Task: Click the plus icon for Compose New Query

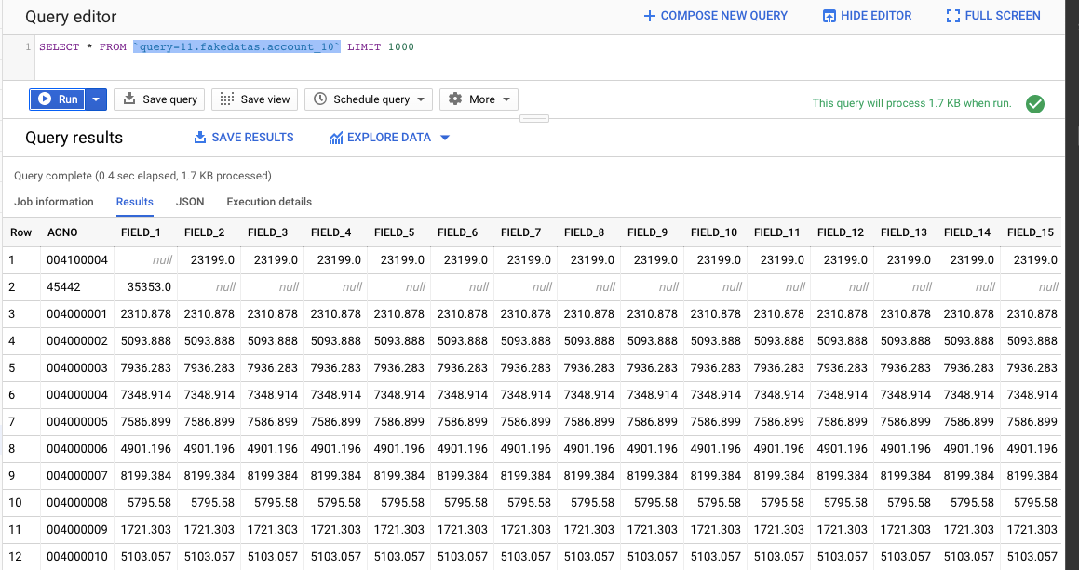Action: tap(649, 16)
